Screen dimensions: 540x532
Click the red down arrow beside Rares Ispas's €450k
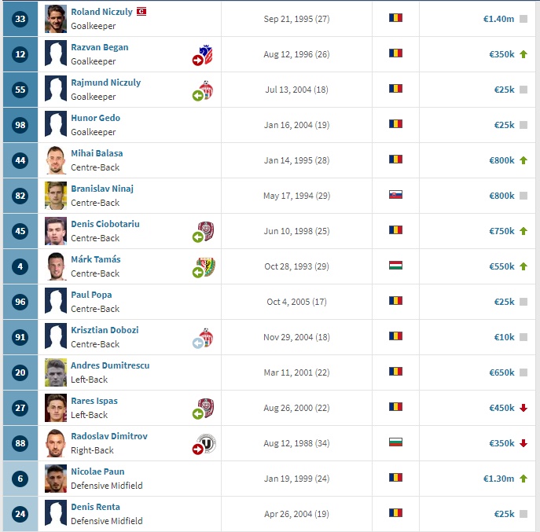point(523,408)
